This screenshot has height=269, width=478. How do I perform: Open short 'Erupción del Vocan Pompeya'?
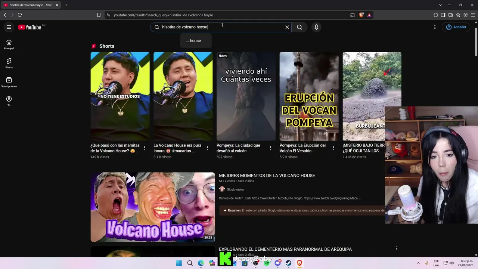coord(309,96)
